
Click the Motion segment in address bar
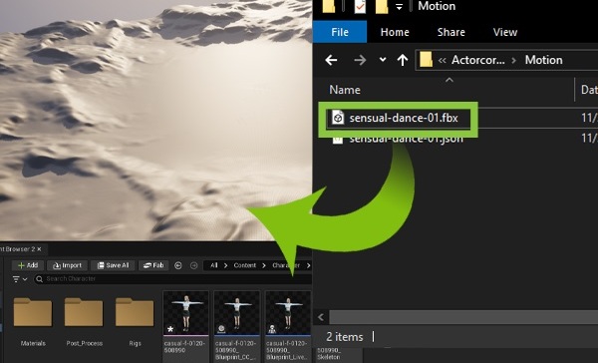[x=543, y=60]
